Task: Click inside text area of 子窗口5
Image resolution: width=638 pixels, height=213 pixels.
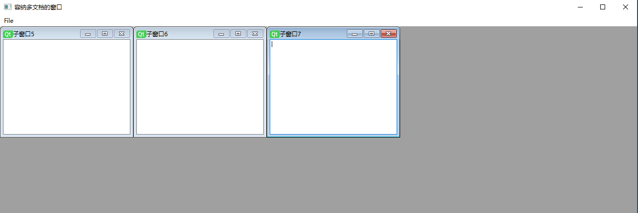Action: pyautogui.click(x=67, y=87)
